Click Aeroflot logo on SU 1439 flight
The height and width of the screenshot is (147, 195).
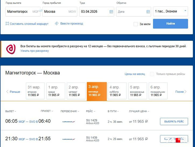(x=69, y=139)
